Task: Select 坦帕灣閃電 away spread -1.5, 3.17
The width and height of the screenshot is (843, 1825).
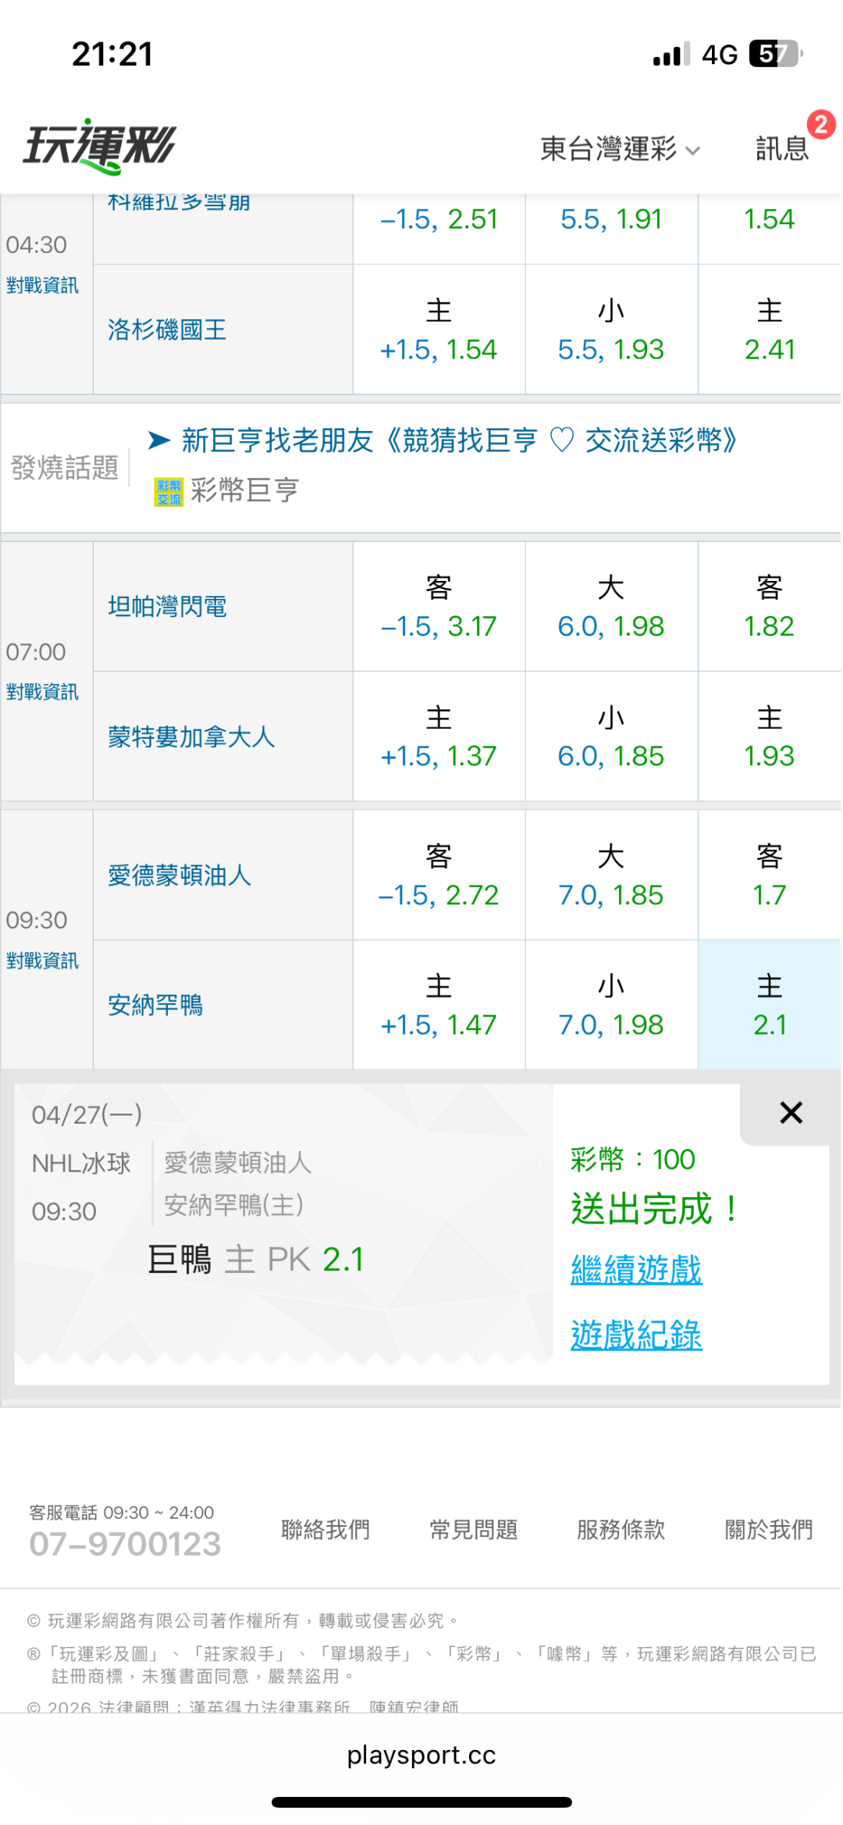Action: click(x=439, y=607)
